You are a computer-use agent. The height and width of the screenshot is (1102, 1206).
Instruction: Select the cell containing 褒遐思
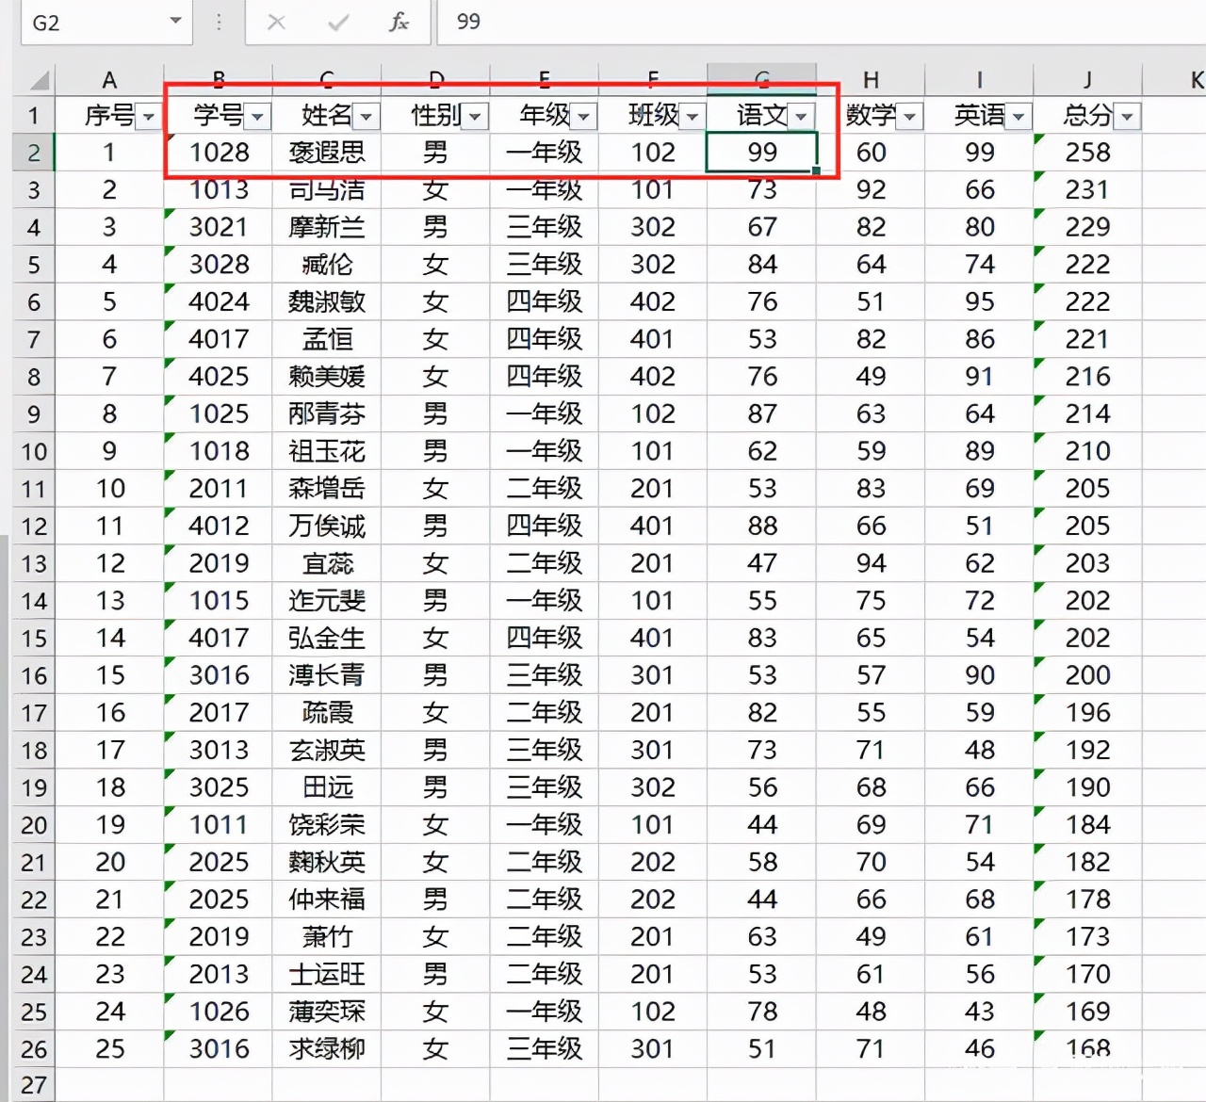(326, 153)
